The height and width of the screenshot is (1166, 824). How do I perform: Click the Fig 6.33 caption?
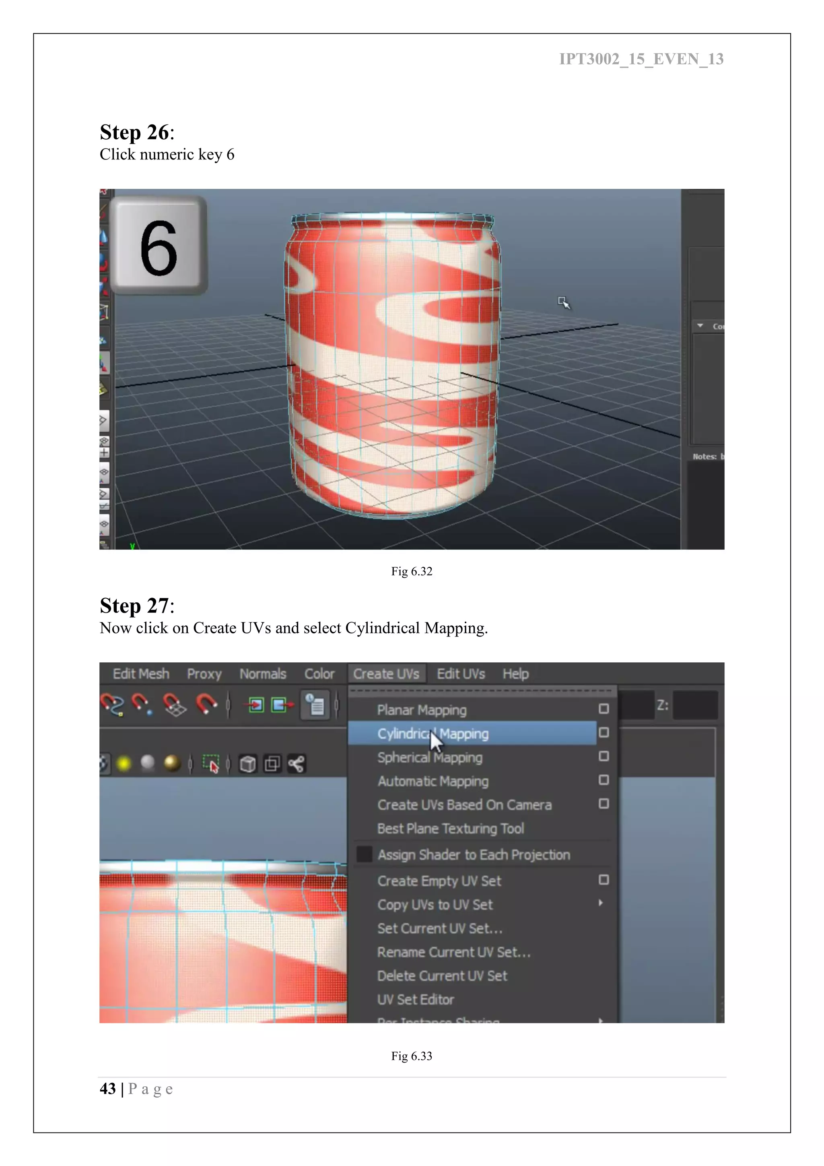(412, 1056)
